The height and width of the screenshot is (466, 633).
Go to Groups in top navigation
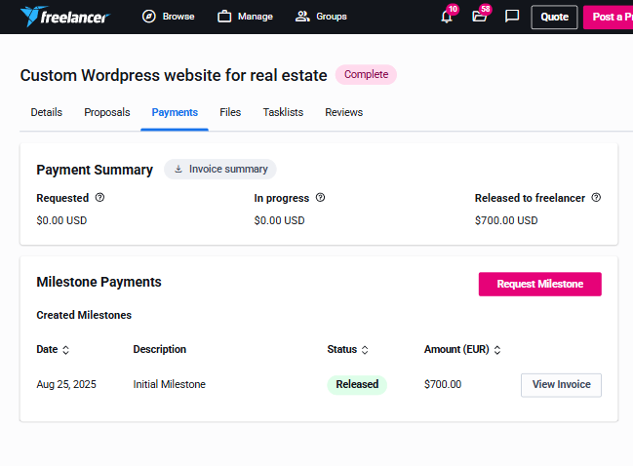pos(321,17)
